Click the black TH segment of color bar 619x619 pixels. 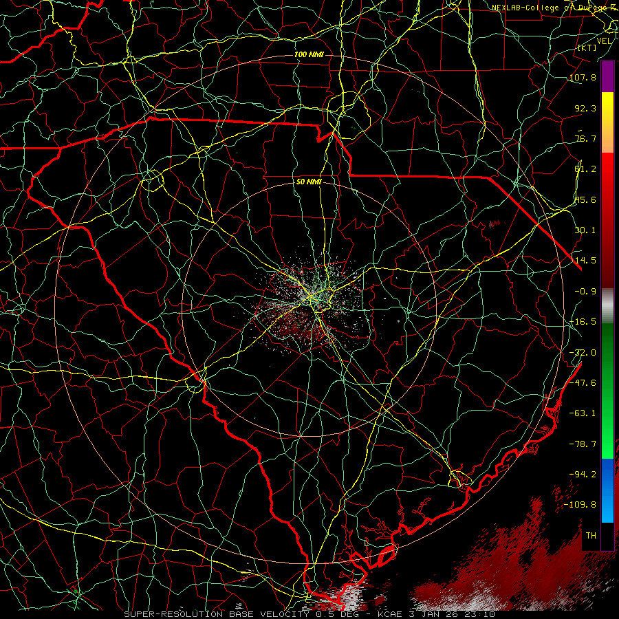click(607, 536)
